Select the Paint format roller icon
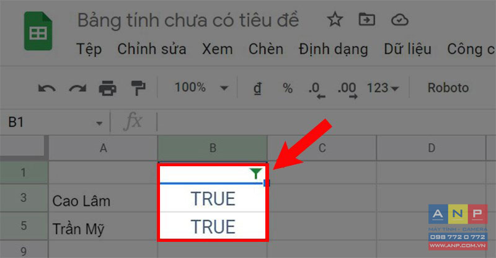Viewport: 496px width, 258px height. pos(138,88)
